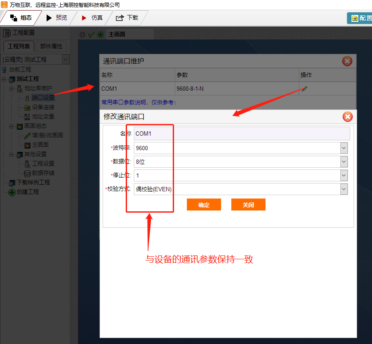Image resolution: width=372 pixels, height=344 pixels.
Task: Open 数据存储 database item
Action: tap(43, 173)
